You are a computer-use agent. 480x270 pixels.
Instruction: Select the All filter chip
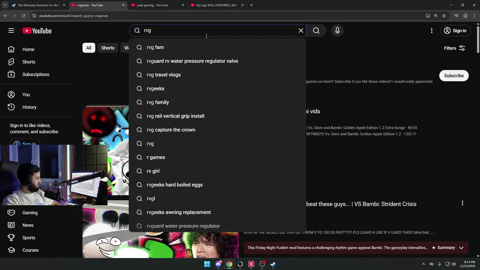89,48
